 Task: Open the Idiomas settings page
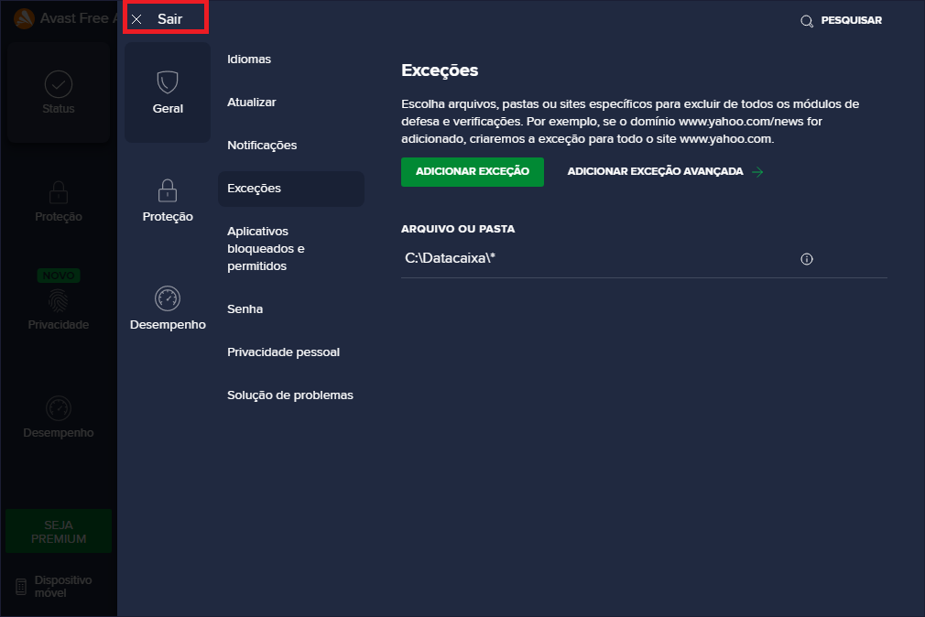249,60
